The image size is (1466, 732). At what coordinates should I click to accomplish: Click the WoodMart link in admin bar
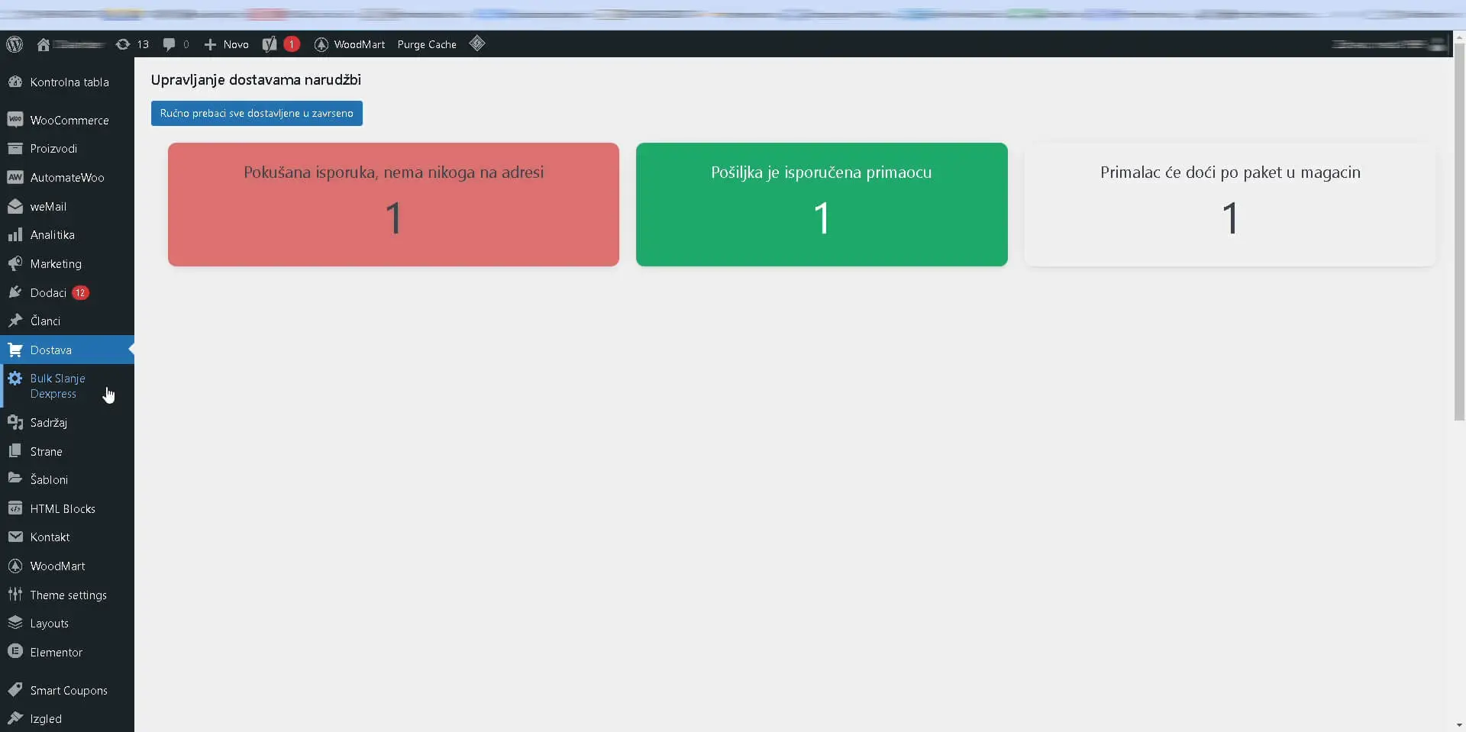[x=360, y=44]
